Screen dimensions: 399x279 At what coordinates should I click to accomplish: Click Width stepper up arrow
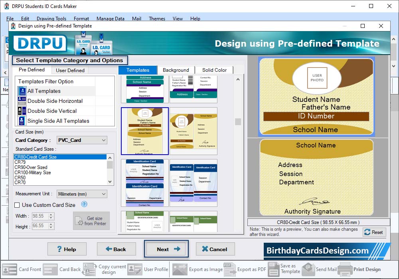(51, 214)
